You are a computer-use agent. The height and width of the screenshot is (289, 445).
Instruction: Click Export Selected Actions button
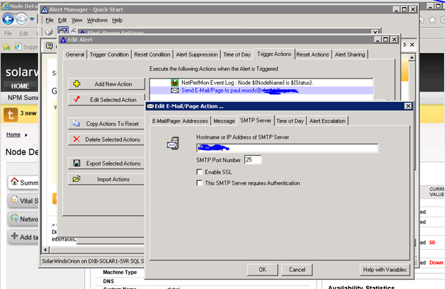point(106,163)
